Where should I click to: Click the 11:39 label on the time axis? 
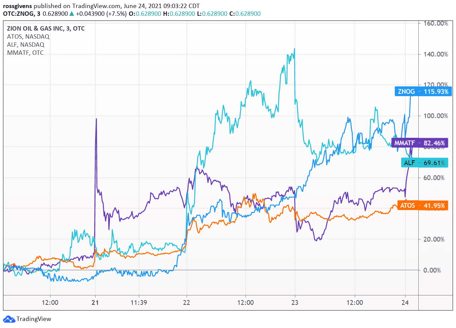(x=139, y=302)
